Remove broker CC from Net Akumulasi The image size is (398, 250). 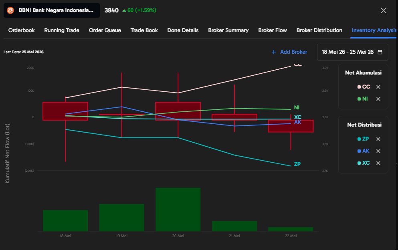tap(378, 87)
